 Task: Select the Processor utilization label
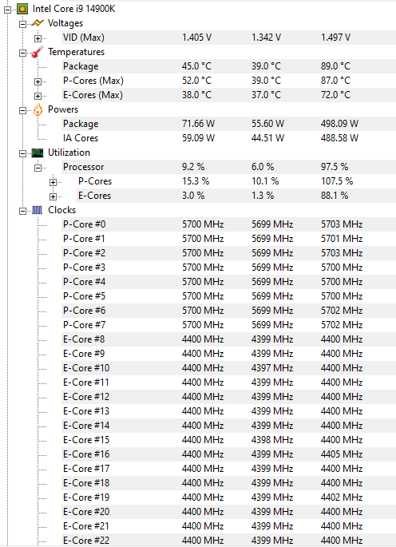84,167
